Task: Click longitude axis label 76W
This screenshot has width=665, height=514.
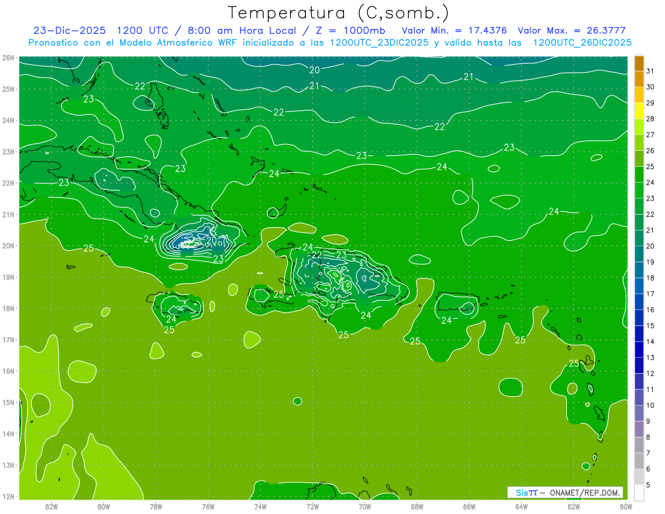Action: click(208, 507)
